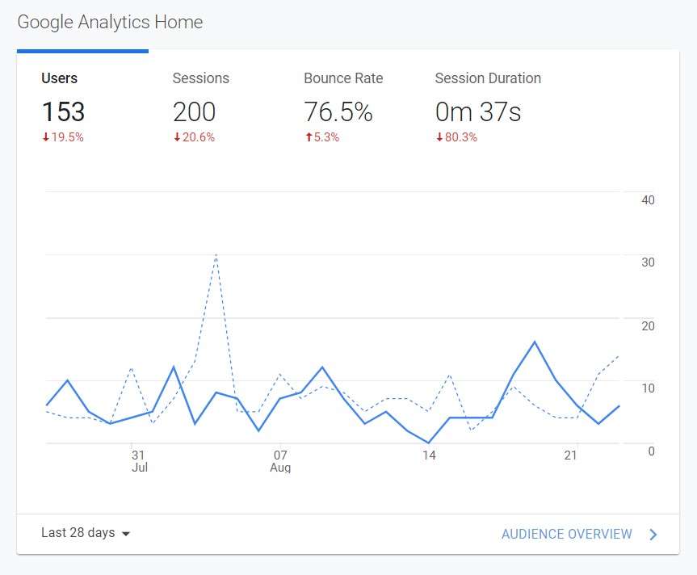
Task: Click the 0 y-axis label
Action: point(651,451)
